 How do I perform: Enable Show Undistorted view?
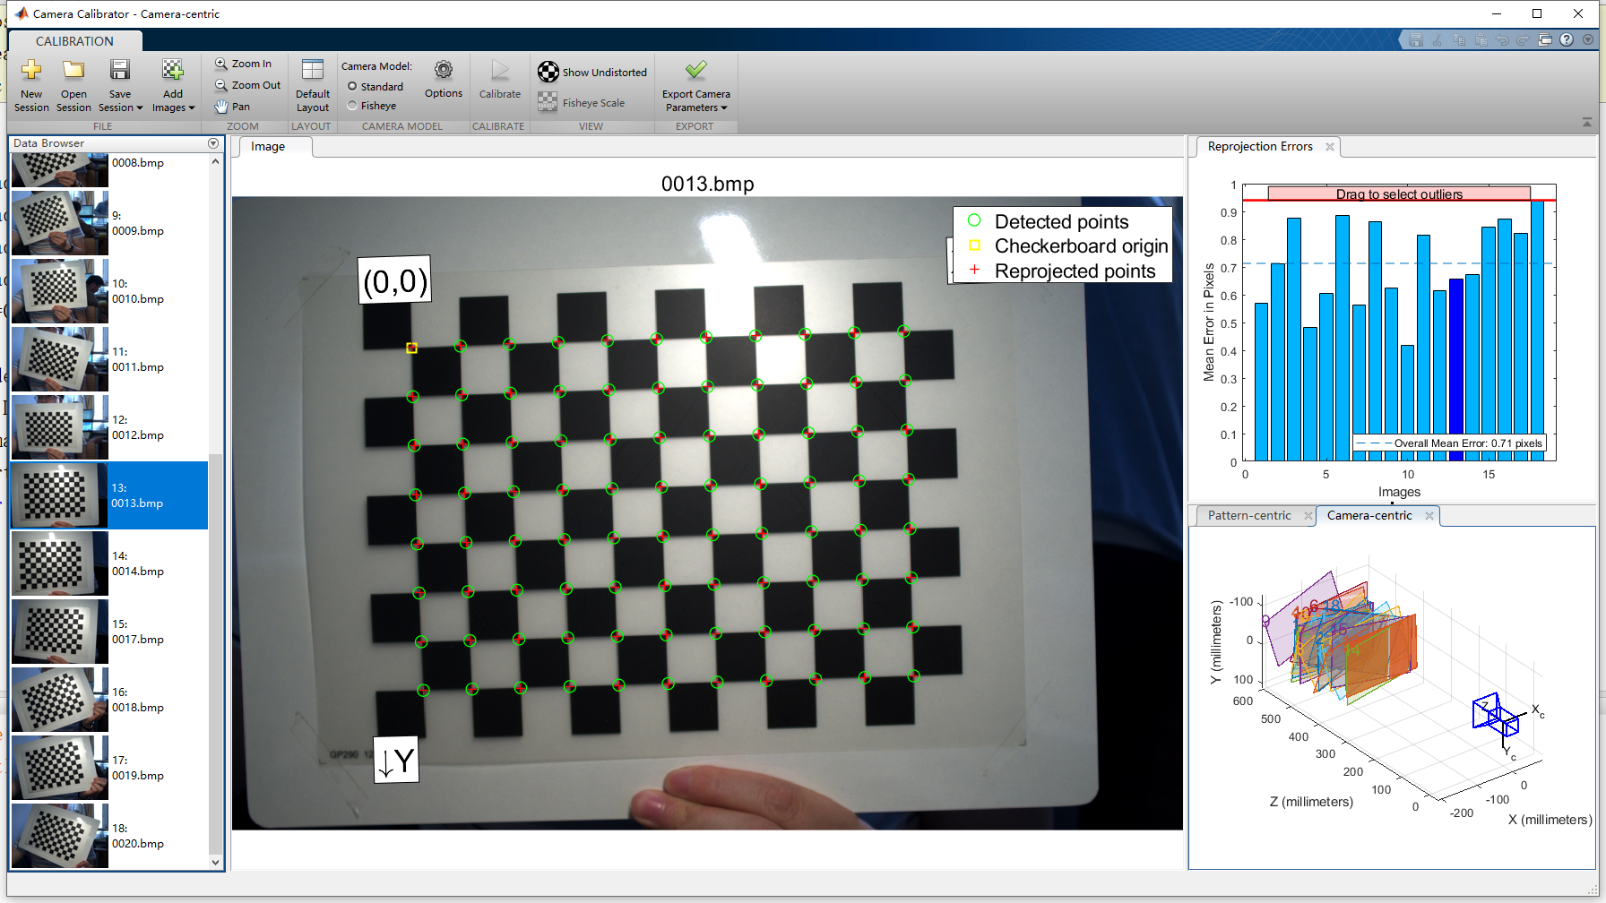591,72
